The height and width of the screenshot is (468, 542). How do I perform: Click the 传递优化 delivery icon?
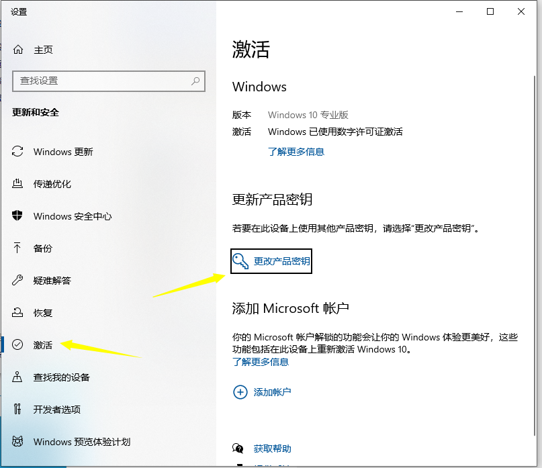pos(18,184)
